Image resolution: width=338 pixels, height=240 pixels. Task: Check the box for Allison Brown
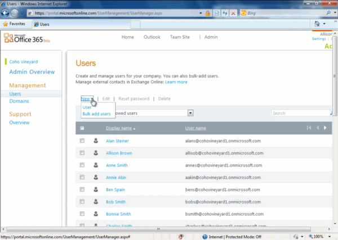(x=82, y=153)
